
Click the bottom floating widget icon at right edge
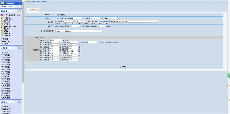(228, 100)
